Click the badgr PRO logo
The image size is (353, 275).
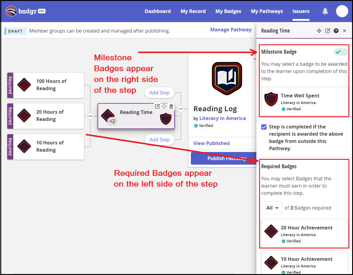(x=26, y=11)
